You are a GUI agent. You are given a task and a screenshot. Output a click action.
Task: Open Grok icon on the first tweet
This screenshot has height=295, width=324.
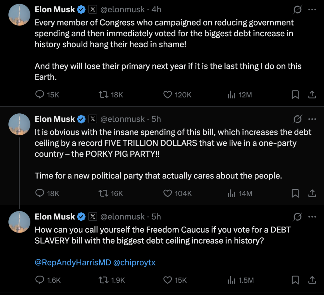(297, 10)
